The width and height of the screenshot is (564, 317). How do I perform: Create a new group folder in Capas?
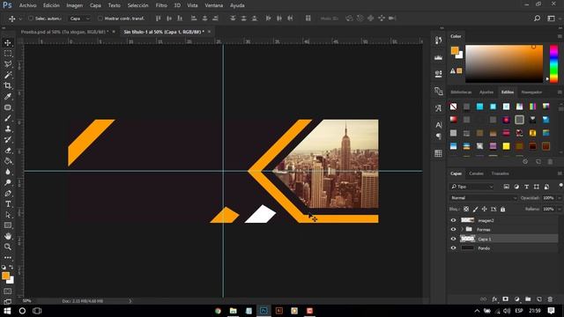point(528,299)
